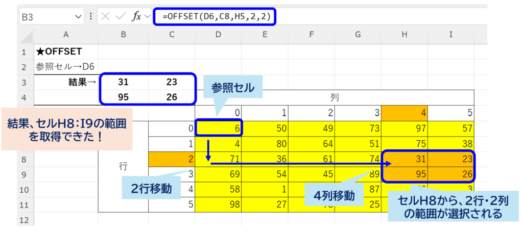Click the Cancel X icon in formula bar
This screenshot has width=523, height=233.
(x=105, y=17)
